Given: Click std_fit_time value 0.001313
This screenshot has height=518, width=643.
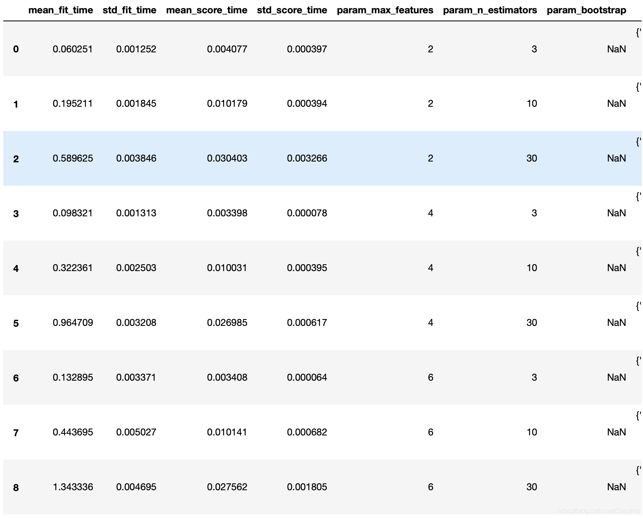Looking at the screenshot, I should click(x=136, y=213).
